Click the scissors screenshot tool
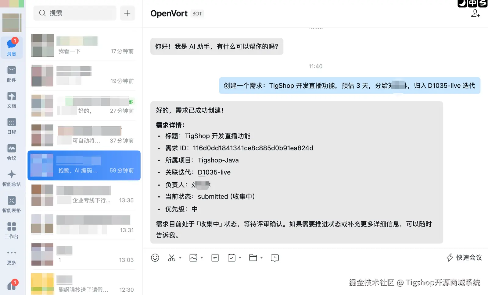The width and height of the screenshot is (488, 295). (x=171, y=258)
